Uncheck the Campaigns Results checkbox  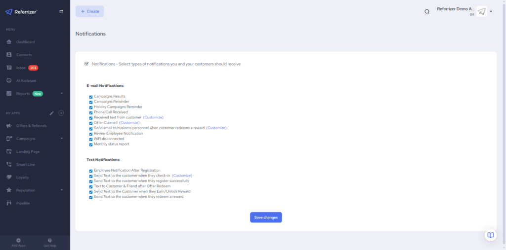[91, 97]
